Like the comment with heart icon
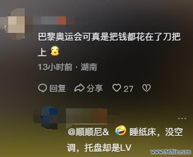 tap(117, 88)
